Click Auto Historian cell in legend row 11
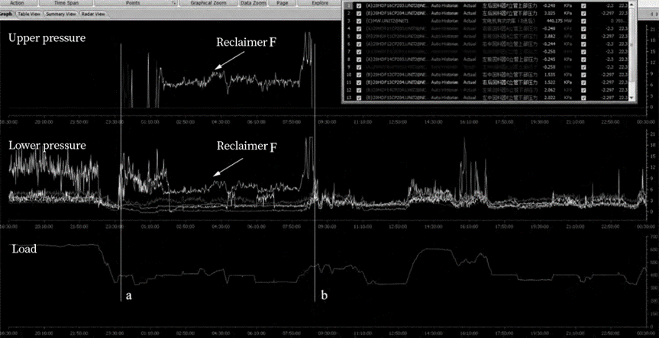The width and height of the screenshot is (659, 338). [x=444, y=82]
